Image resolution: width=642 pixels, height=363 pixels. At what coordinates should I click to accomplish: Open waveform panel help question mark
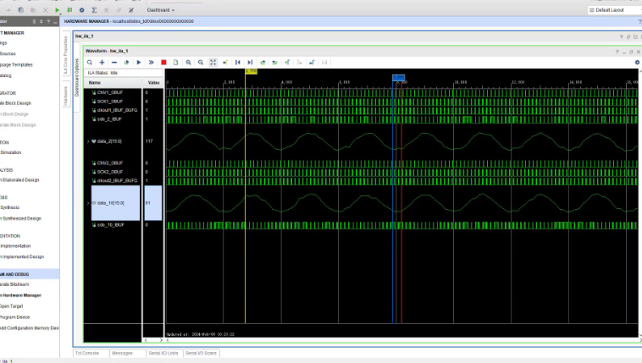pos(617,52)
